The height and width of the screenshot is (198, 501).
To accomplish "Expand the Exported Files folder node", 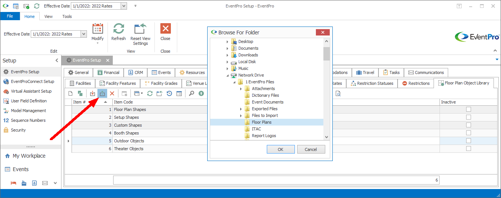I will pyautogui.click(x=241, y=109).
